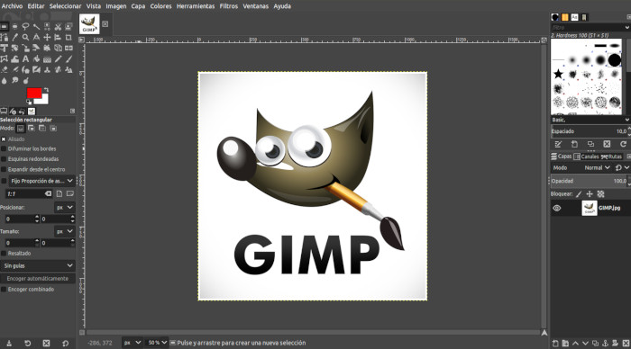
Task: Select the Color Picker eyedropper tool
Action: pos(14,38)
